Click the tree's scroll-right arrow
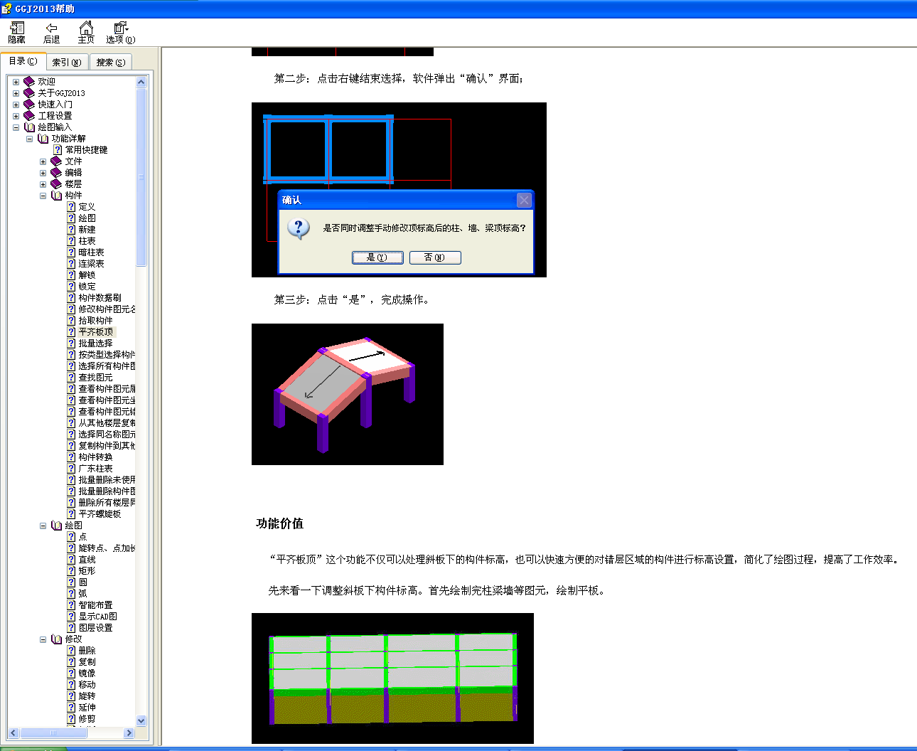Screen dimensions: 917x751 [129, 733]
